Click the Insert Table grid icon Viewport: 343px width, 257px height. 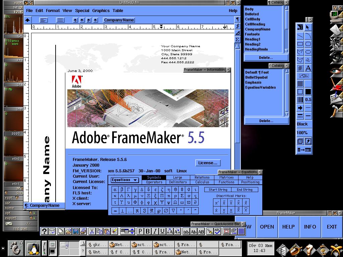click(x=241, y=231)
